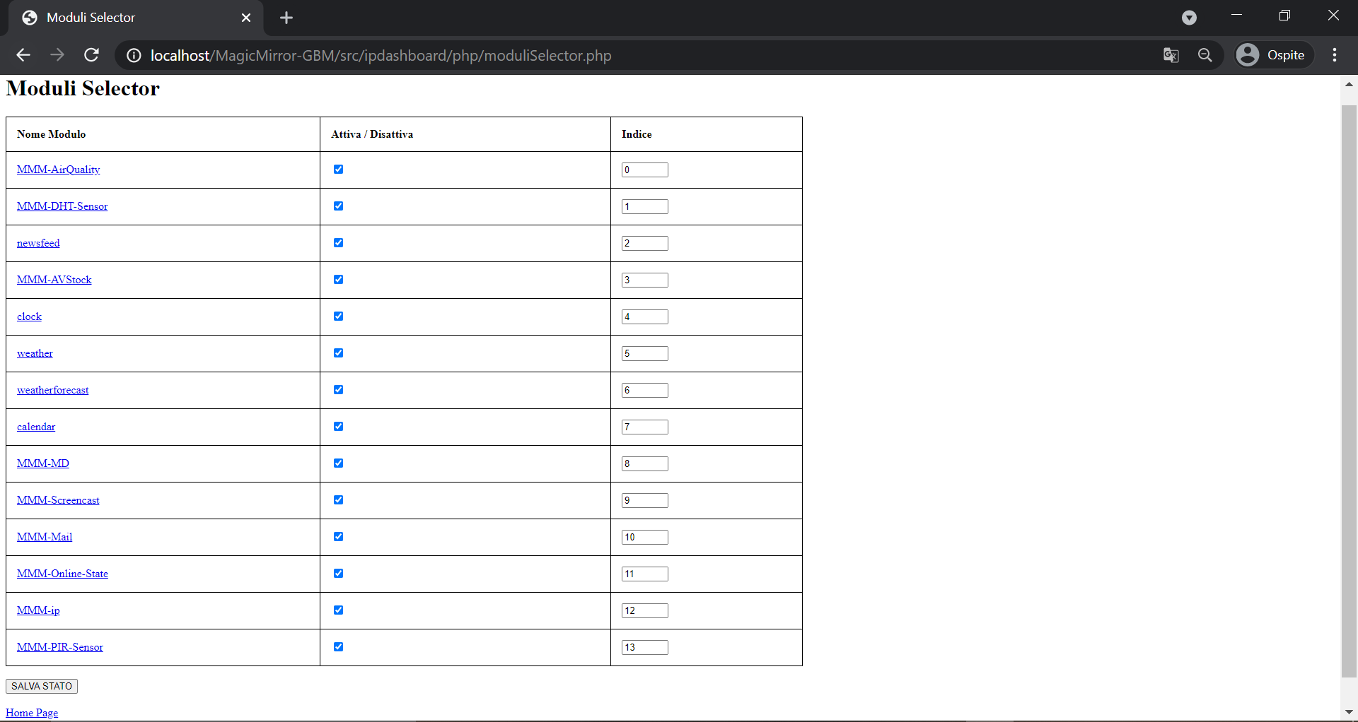The height and width of the screenshot is (722, 1358).
Task: Uncheck the clock module checkbox
Action: pyautogui.click(x=338, y=316)
